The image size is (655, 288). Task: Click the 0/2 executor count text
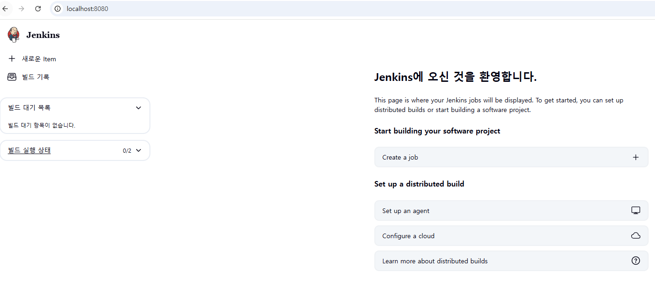127,151
